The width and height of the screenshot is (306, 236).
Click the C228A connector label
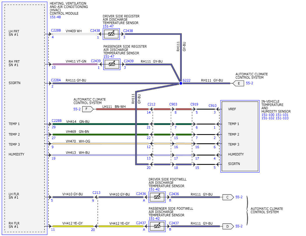click(x=56, y=80)
